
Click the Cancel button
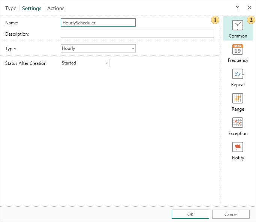point(231,214)
